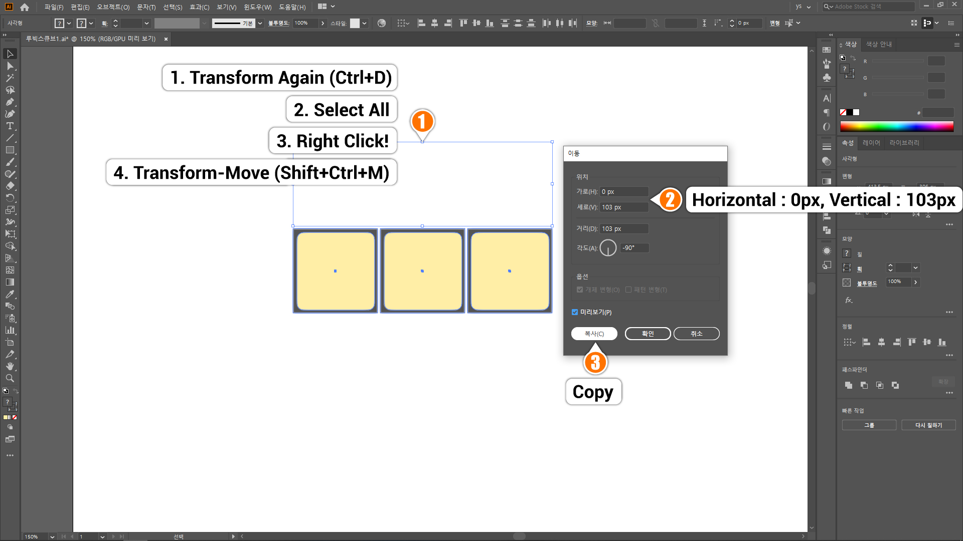This screenshot has width=963, height=541.
Task: Select the Hand tool
Action: point(10,366)
